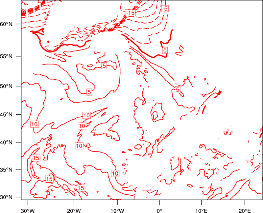Click the 60°N latitude axis label

click(x=6, y=24)
